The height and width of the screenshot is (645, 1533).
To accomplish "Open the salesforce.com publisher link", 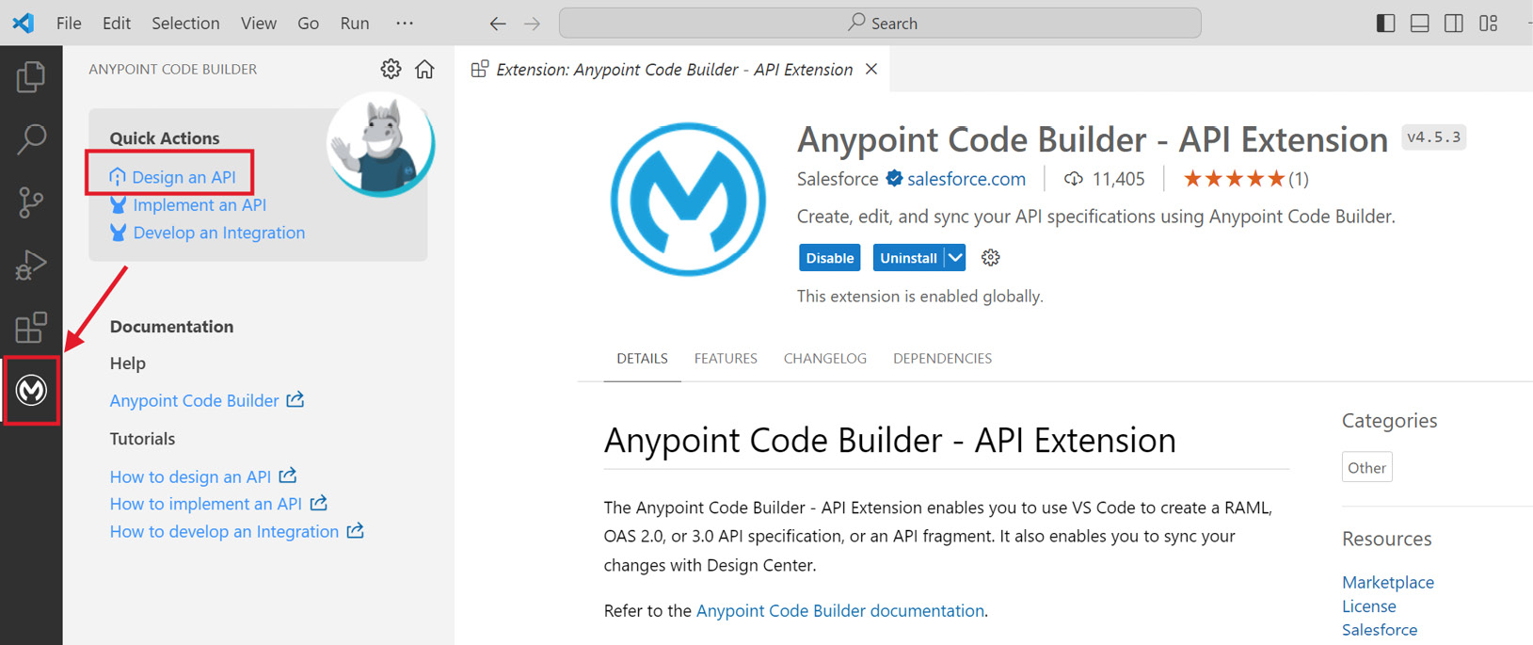I will [x=966, y=179].
